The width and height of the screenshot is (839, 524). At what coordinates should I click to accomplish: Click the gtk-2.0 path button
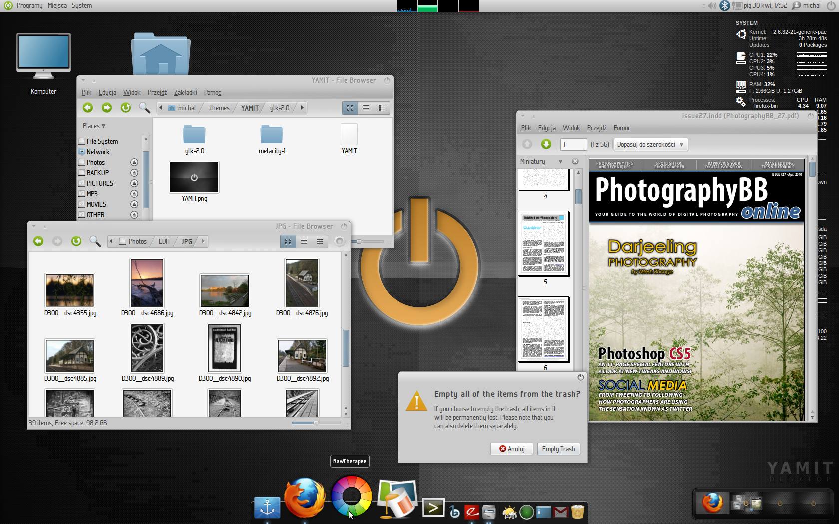(280, 108)
